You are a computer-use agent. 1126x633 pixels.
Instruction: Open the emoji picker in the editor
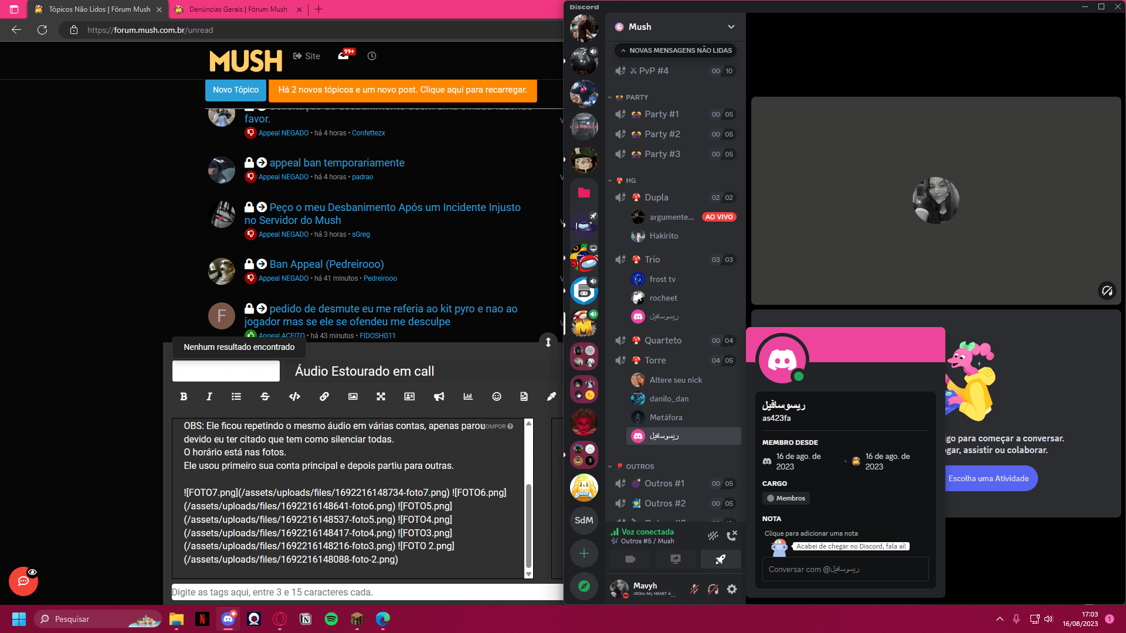497,397
